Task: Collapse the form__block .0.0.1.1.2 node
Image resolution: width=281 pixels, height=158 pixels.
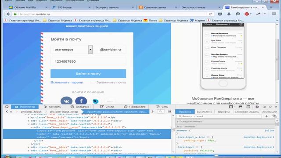Action: pos(29,124)
